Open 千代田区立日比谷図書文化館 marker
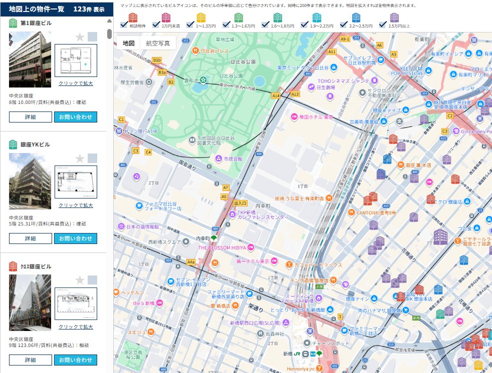This screenshot has height=373, width=492. click(192, 140)
